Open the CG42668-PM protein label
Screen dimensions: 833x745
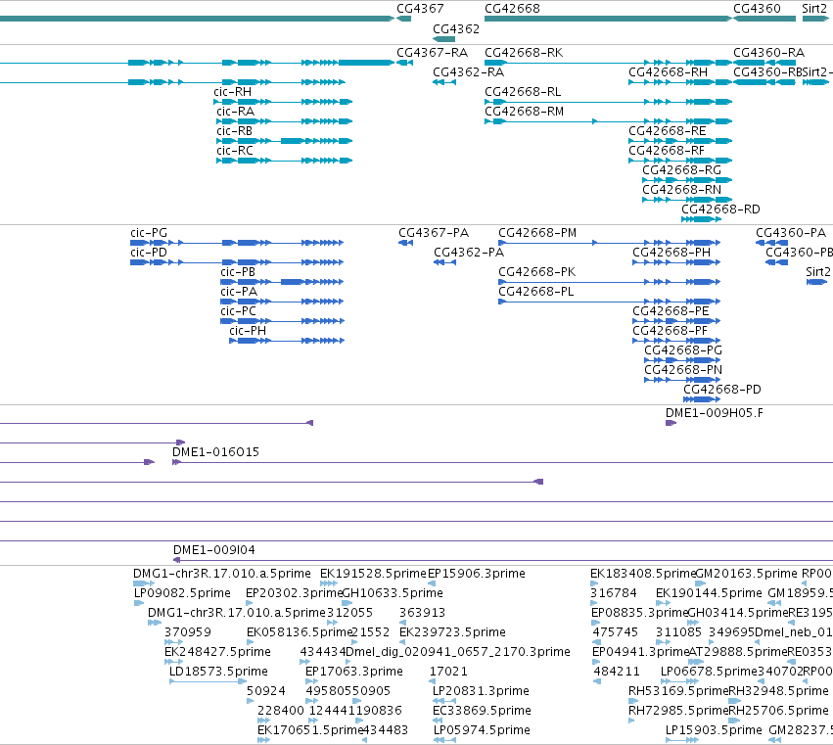point(537,233)
